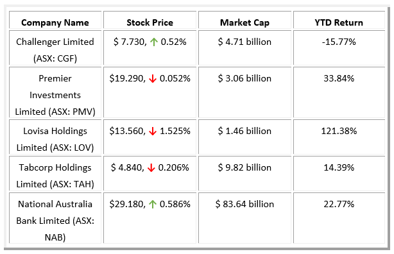Click the red down arrow beside 0.206%

point(151,167)
